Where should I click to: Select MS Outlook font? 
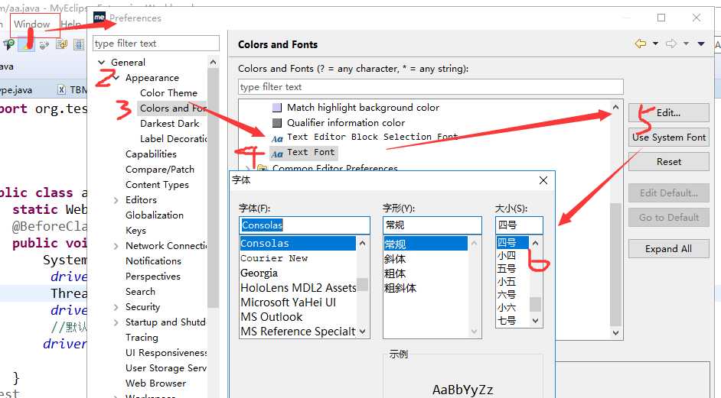[271, 317]
